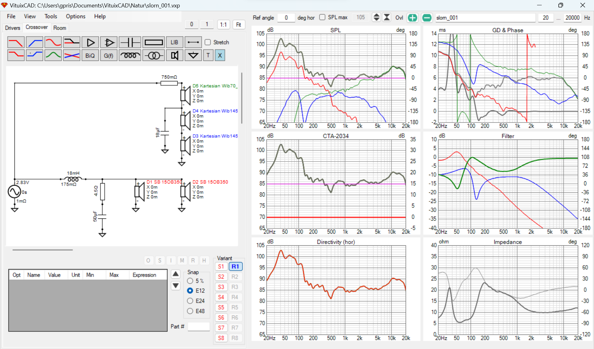594x349 pixels.
Task: Select the red-blue crossed lines filter icon
Action: click(x=71, y=55)
